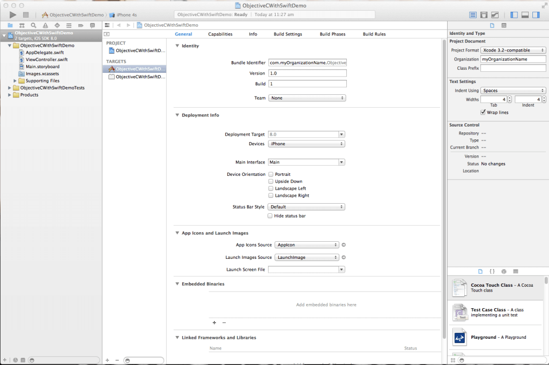Show the File Template library
Image resolution: width=549 pixels, height=365 pixels.
(x=480, y=271)
